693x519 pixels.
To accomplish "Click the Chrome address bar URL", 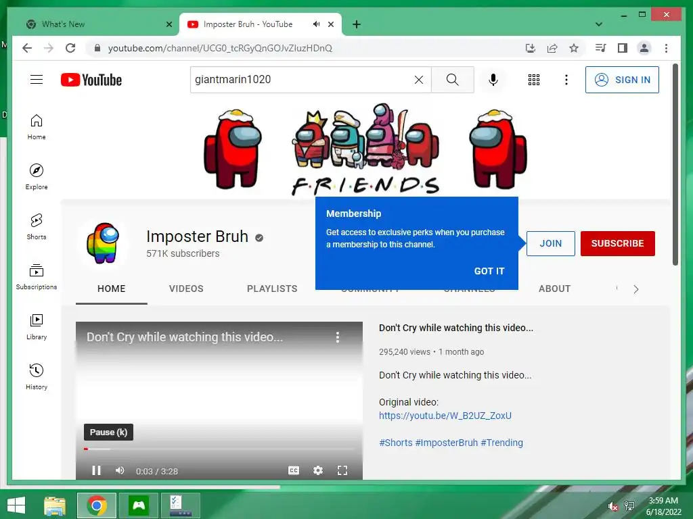I will [220, 48].
